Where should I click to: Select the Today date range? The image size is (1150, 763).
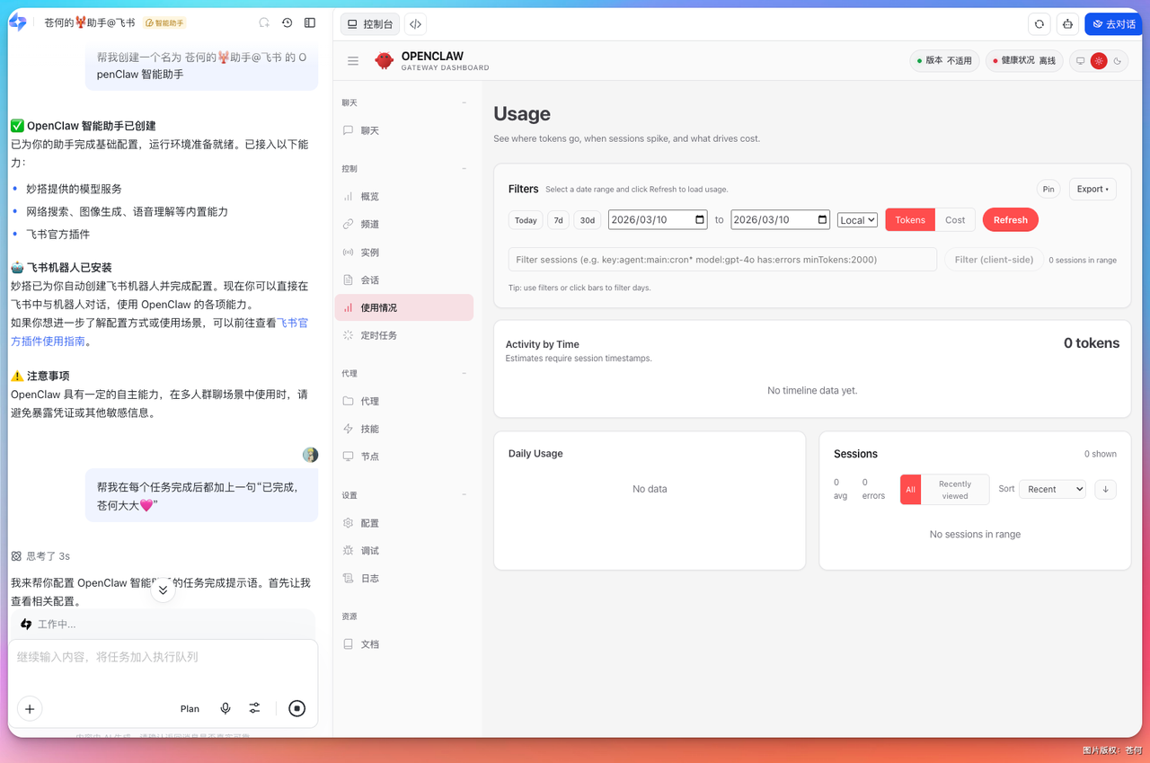(x=526, y=220)
